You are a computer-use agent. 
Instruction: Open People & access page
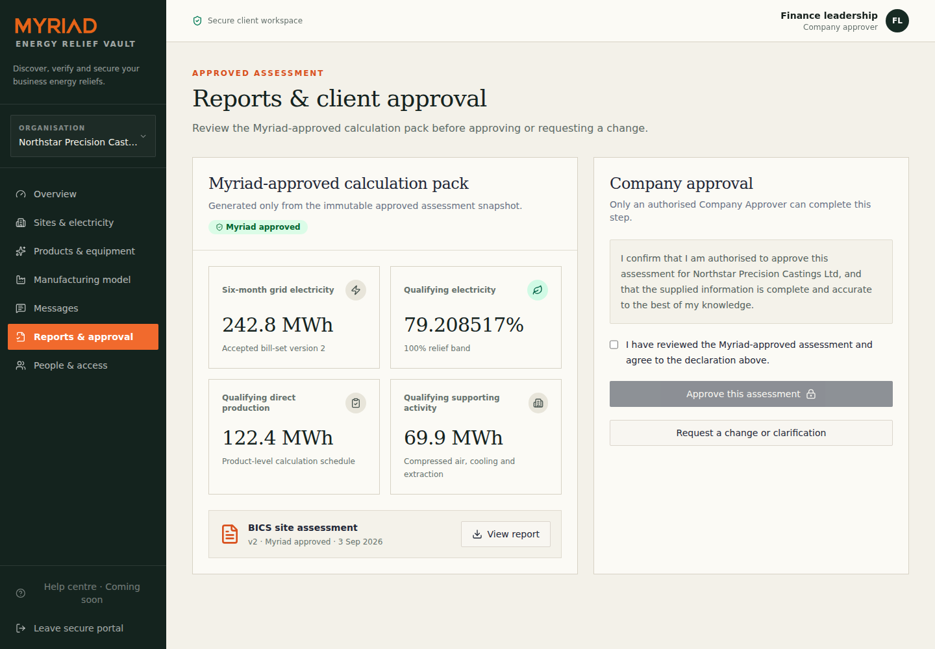coord(83,365)
